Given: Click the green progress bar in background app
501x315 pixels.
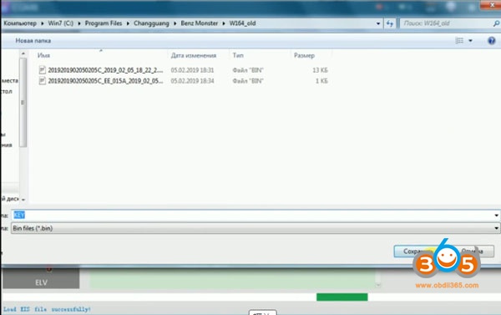Looking at the screenshot, I should coord(342,297).
